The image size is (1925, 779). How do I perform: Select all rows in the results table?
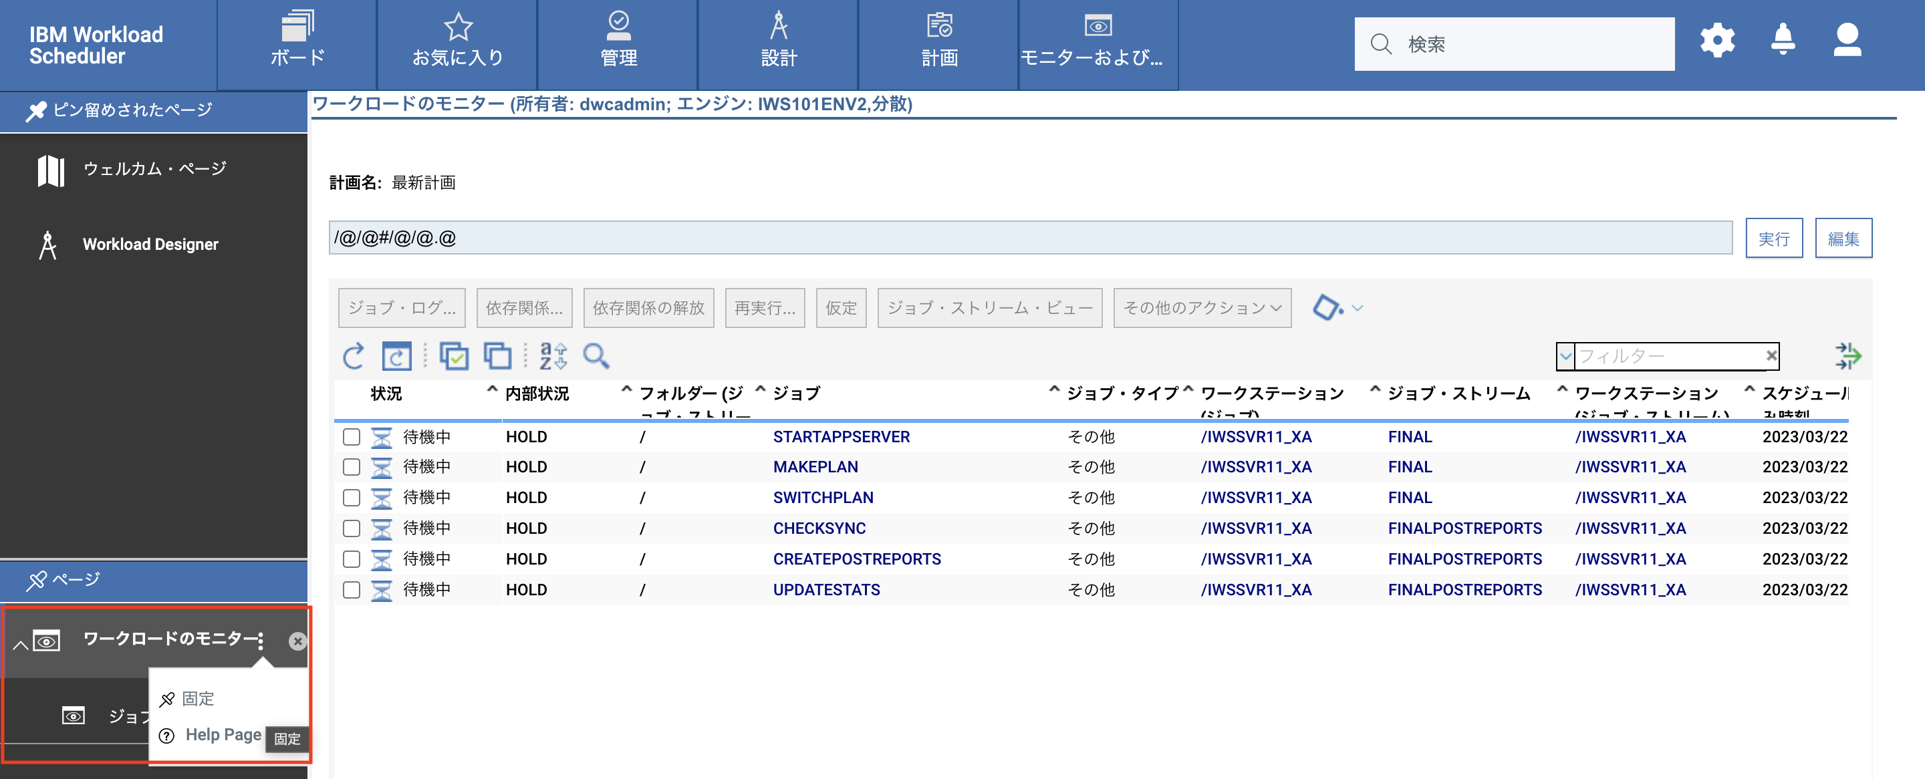click(x=455, y=356)
